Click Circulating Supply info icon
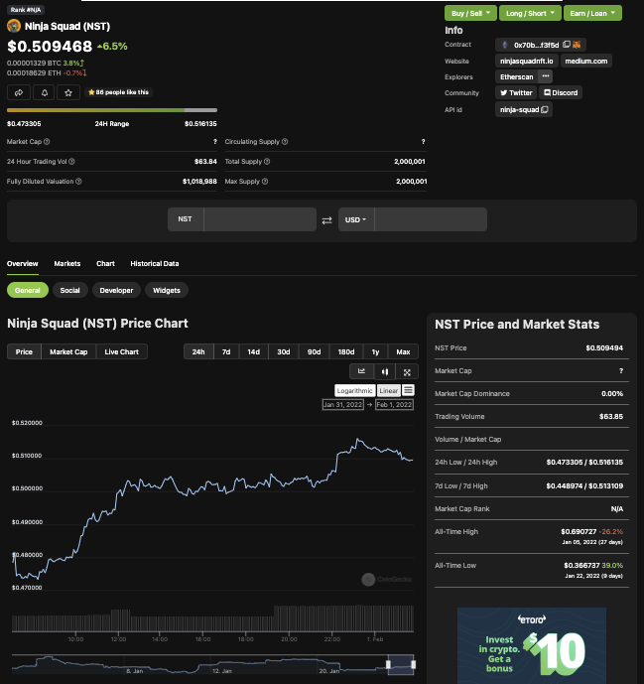Screen dimensions: 644x684 [x=285, y=141]
